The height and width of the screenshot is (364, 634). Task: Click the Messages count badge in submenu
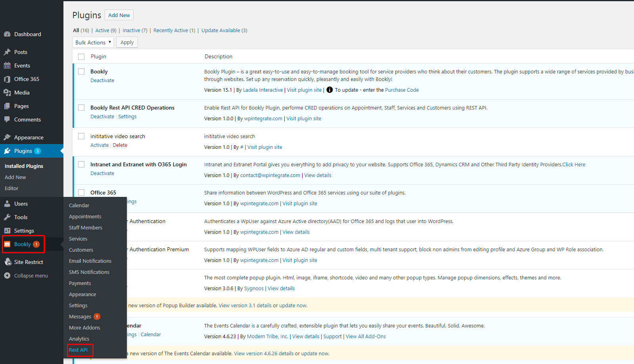97,316
